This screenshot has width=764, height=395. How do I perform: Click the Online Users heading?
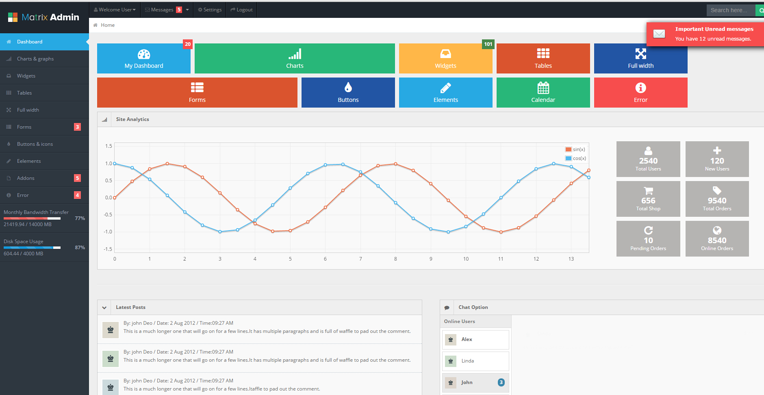point(460,322)
